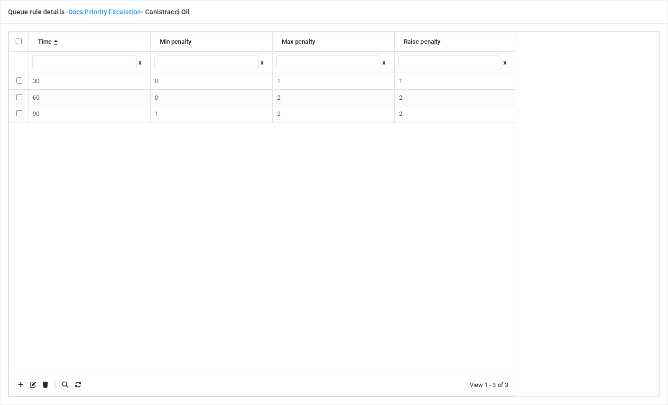Select the row with Time 60
The image size is (668, 405).
pos(19,97)
